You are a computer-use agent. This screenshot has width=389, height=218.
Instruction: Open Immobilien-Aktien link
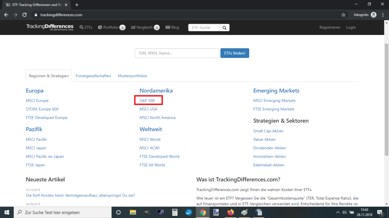269,156
